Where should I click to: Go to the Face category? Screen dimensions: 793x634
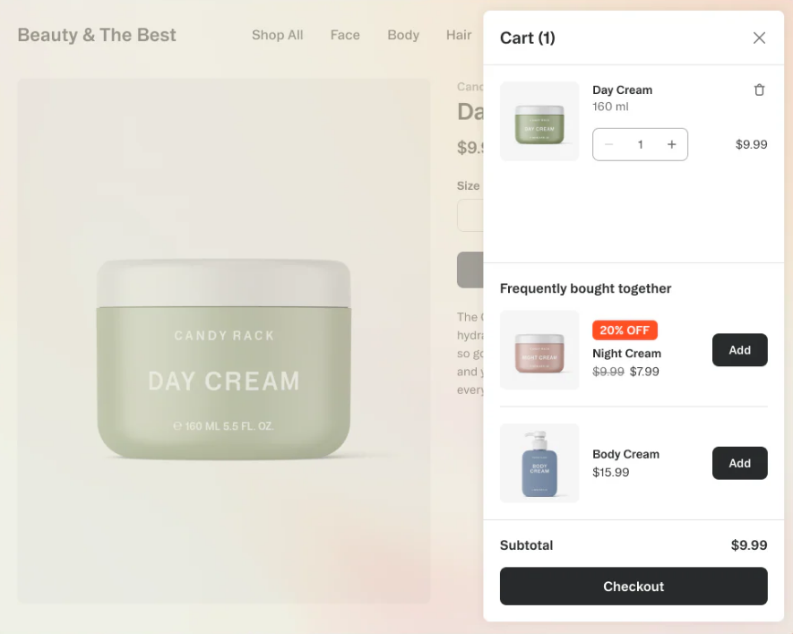345,35
